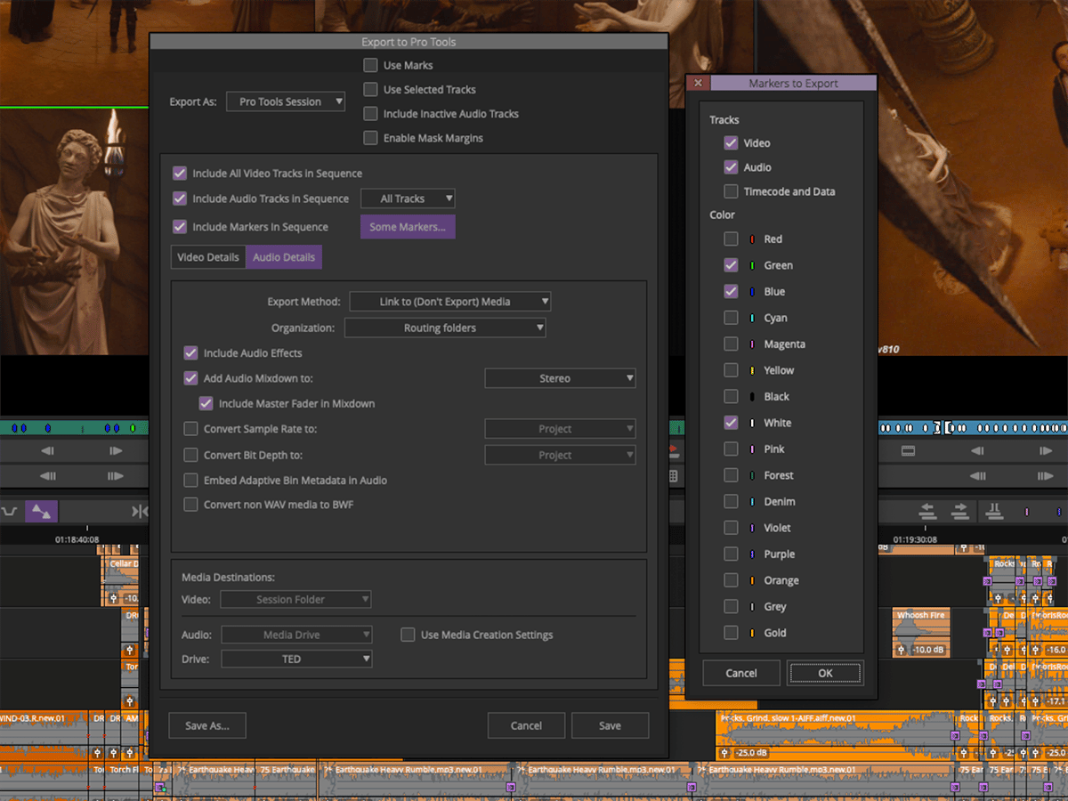
Task: Uncheck Include All Video Tracks in Sequence
Action: [x=180, y=174]
